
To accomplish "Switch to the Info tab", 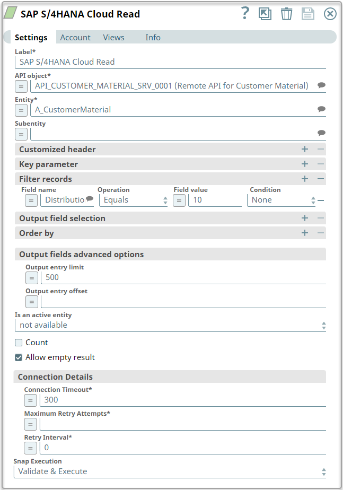I will [153, 37].
